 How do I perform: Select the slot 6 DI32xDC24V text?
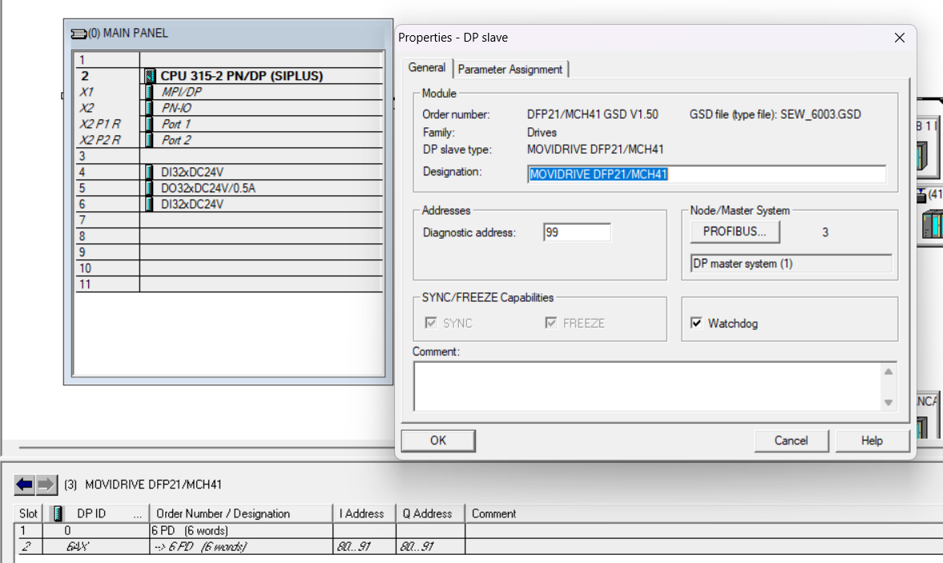coord(191,204)
